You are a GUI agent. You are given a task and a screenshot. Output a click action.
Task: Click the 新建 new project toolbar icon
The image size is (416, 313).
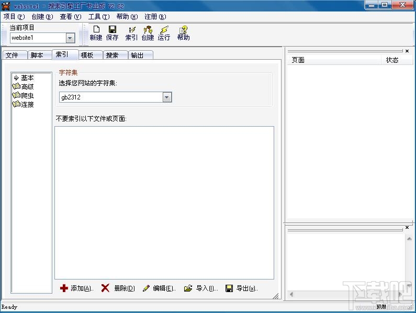tap(96, 33)
